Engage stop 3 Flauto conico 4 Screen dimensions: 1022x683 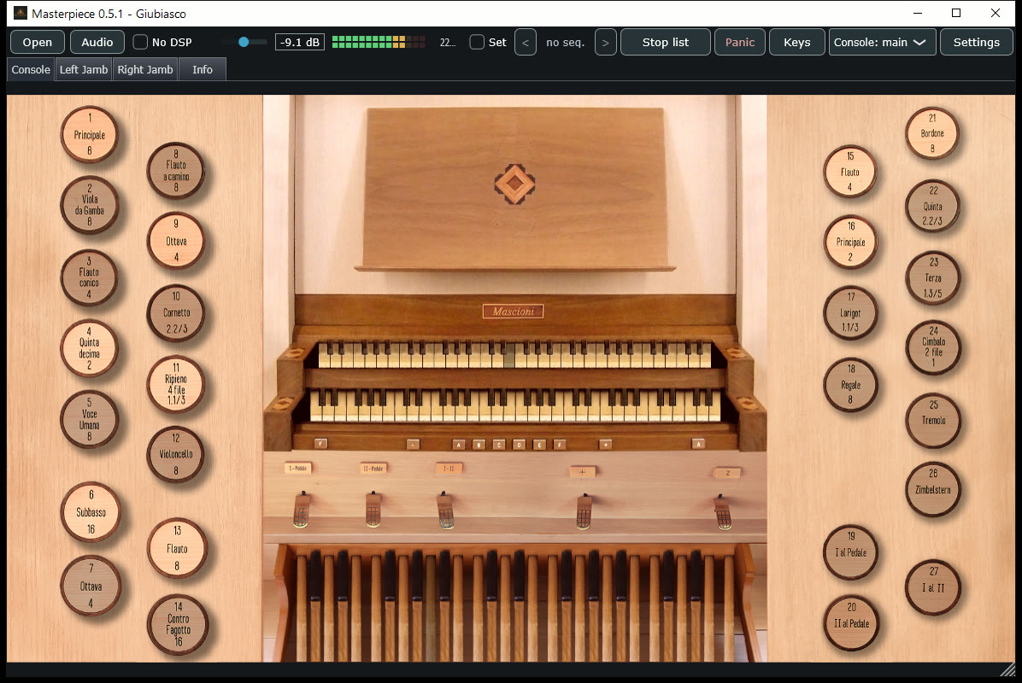click(89, 278)
